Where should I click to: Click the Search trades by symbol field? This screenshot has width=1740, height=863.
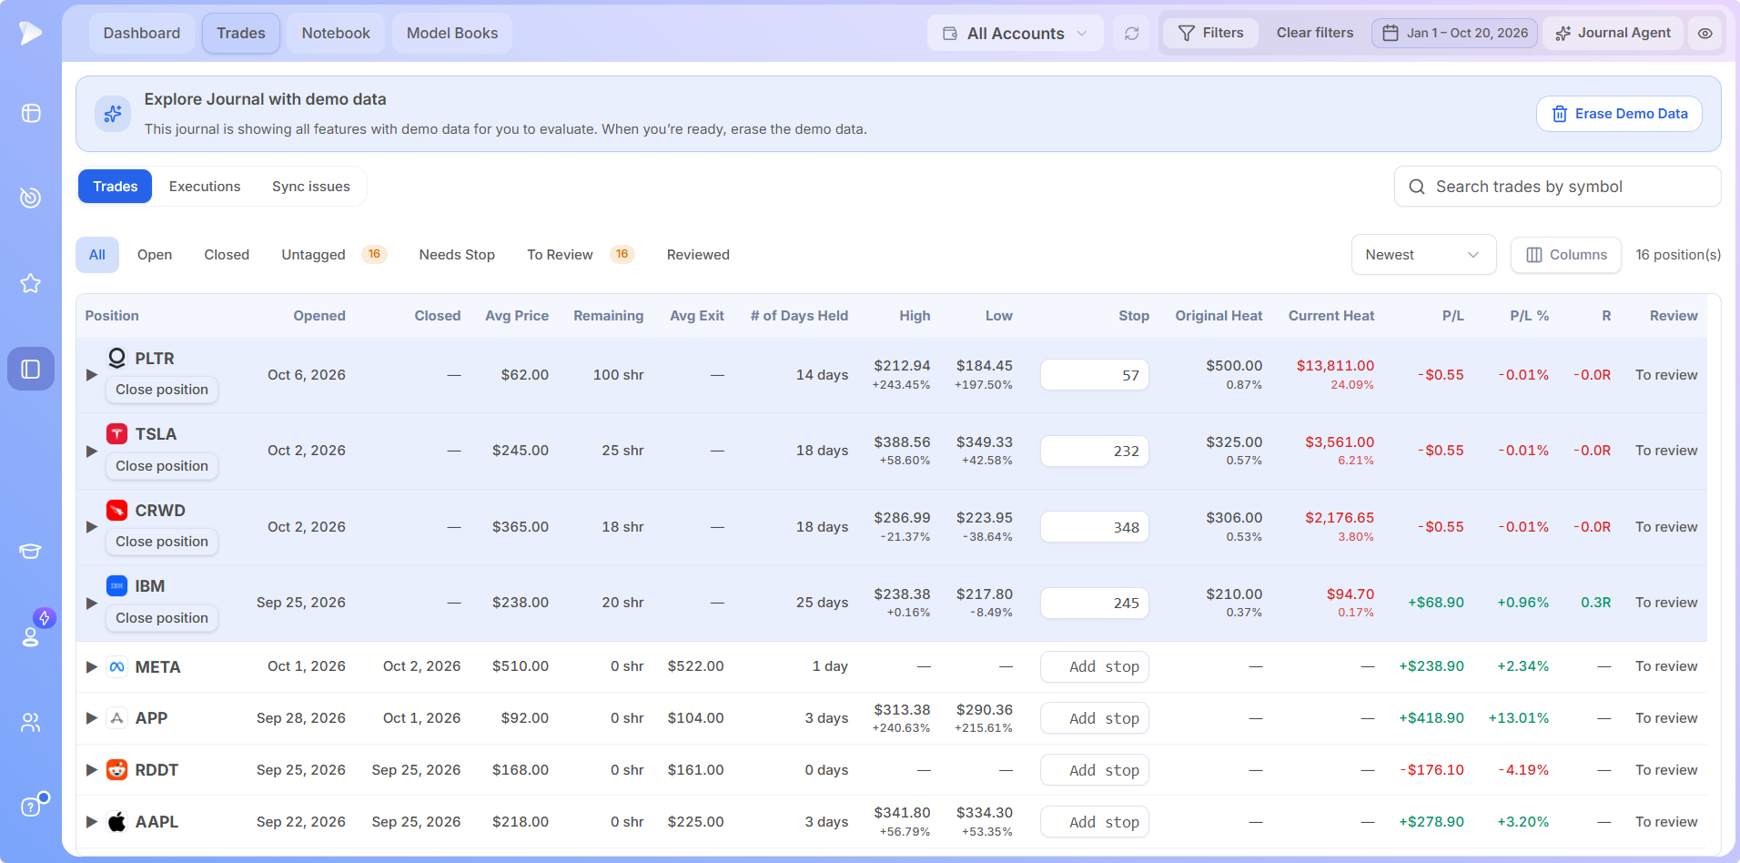1557,187
